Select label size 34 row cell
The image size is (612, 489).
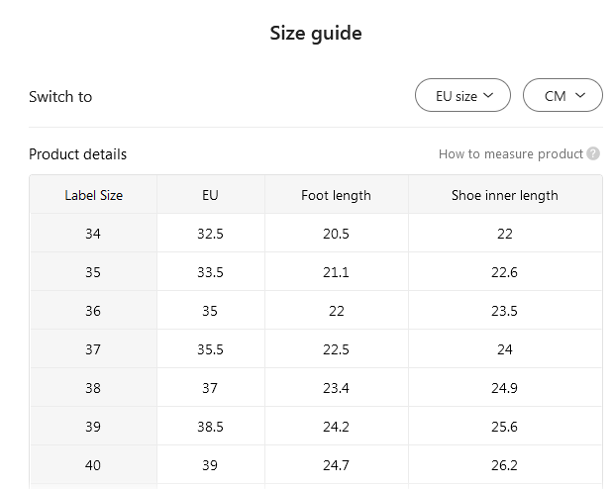(x=93, y=234)
